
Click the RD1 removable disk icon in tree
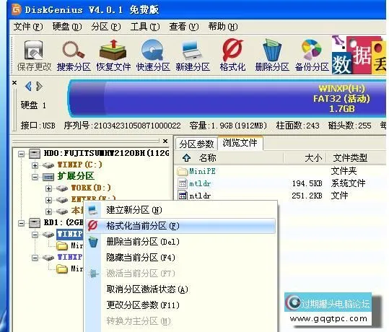click(x=35, y=223)
